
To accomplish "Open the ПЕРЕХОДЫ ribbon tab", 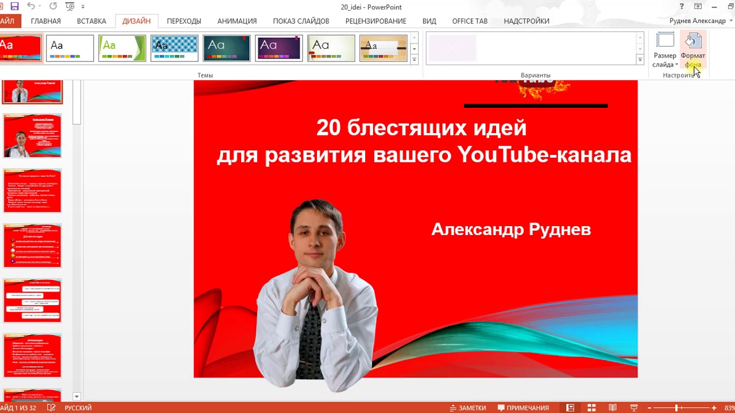I will point(184,21).
